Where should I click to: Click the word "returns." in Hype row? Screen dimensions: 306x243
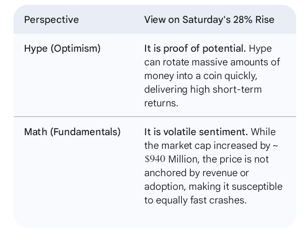point(160,103)
